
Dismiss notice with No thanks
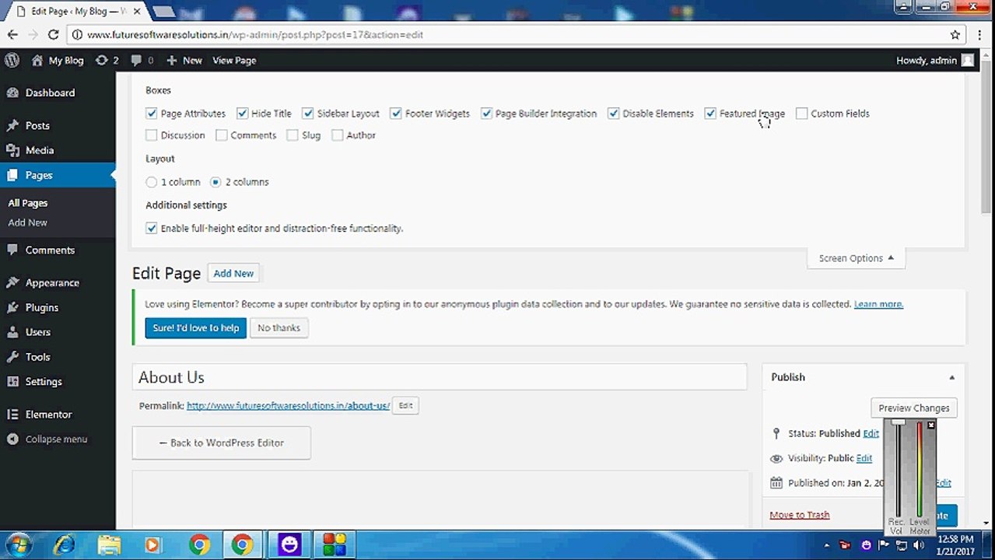click(279, 328)
